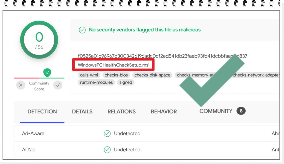
Task: Click the WindowsPCHealthCheckSetup.msi file name
Action: pos(114,65)
